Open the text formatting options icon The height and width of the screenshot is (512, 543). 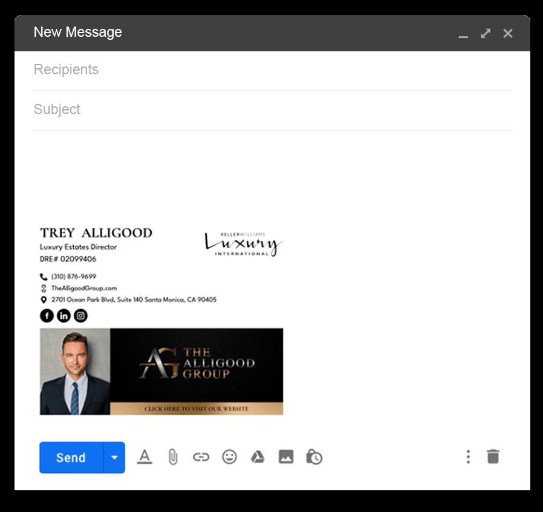pos(145,457)
